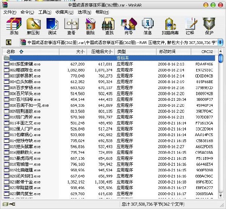Select the file 020闭关却扫.exe
This screenshot has height=209, width=226.
[x=25, y=176]
